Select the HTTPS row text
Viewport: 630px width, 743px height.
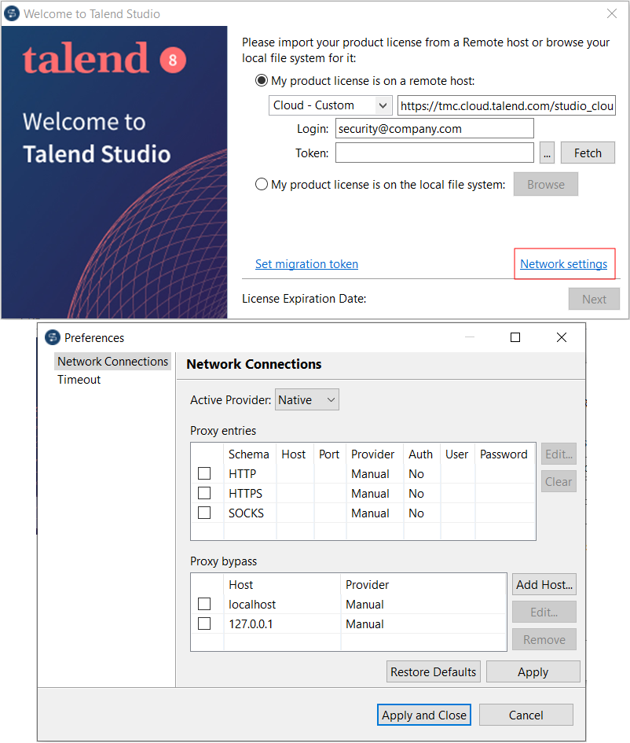[x=245, y=493]
